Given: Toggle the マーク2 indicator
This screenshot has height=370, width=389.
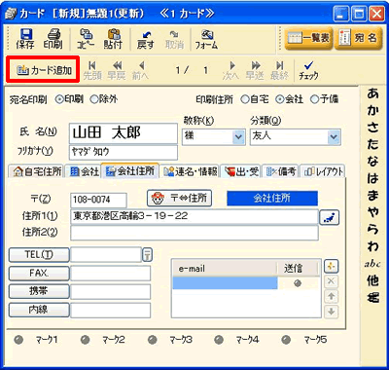Looking at the screenshot, I should (x=86, y=340).
